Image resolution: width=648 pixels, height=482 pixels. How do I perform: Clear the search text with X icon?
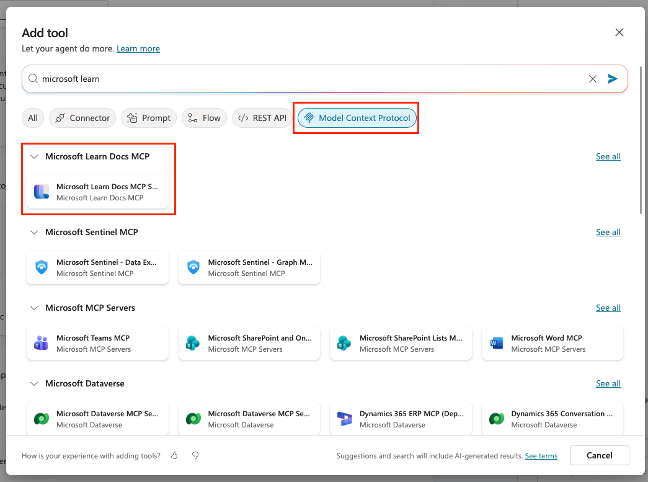[593, 79]
